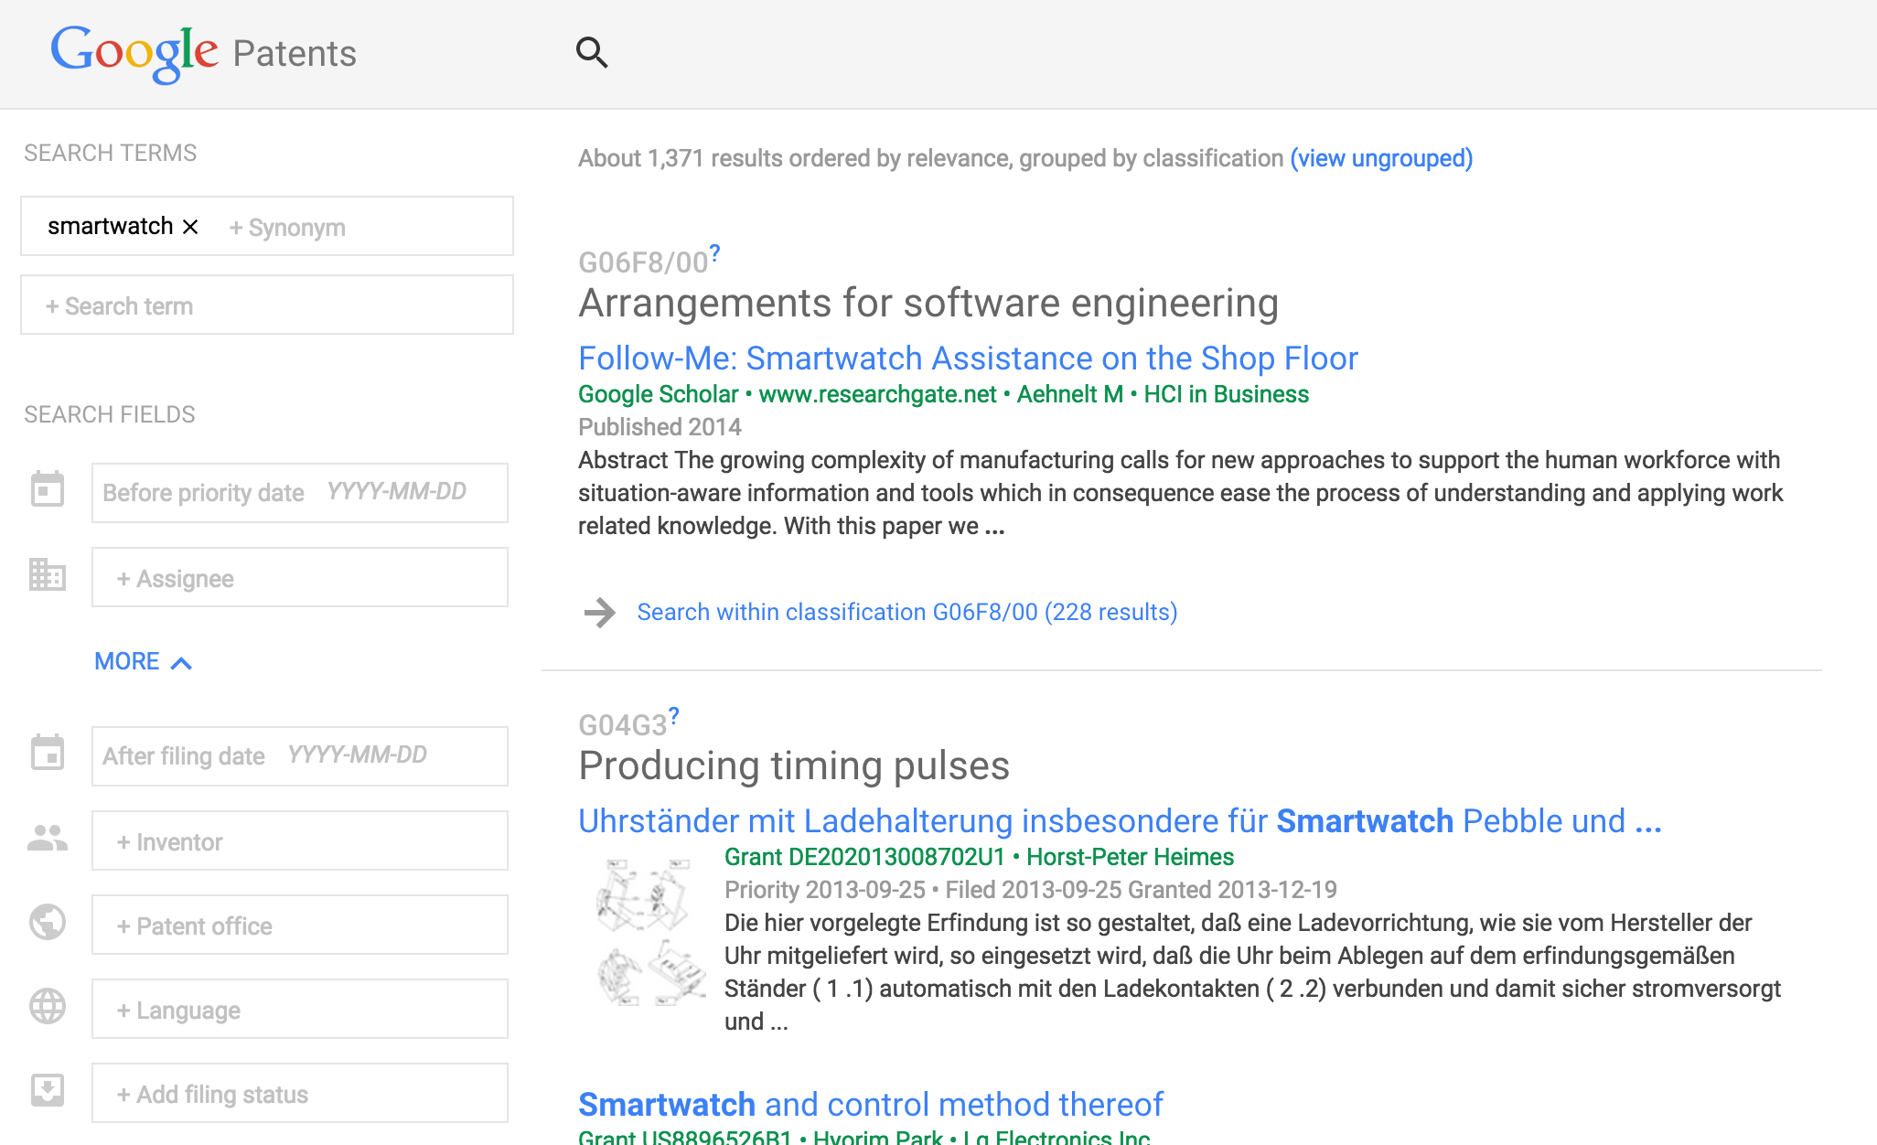Open G06F8/00 classification help question mark
The width and height of the screenshot is (1877, 1145).
715,251
